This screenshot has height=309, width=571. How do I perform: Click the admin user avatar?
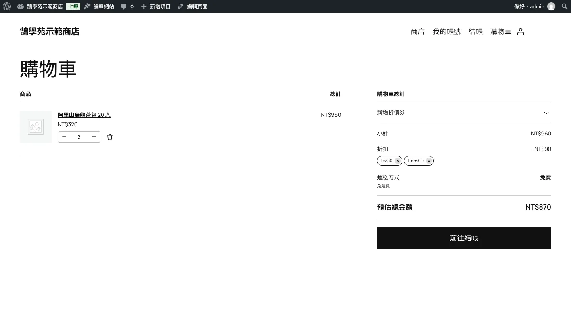coord(551,6)
